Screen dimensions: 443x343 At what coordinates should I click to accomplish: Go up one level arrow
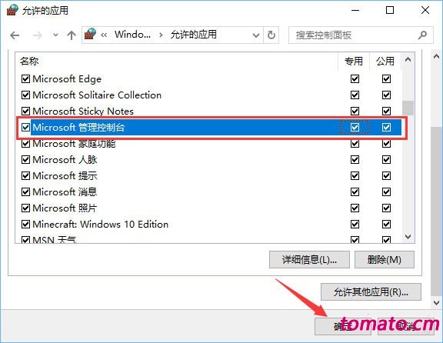click(x=72, y=35)
